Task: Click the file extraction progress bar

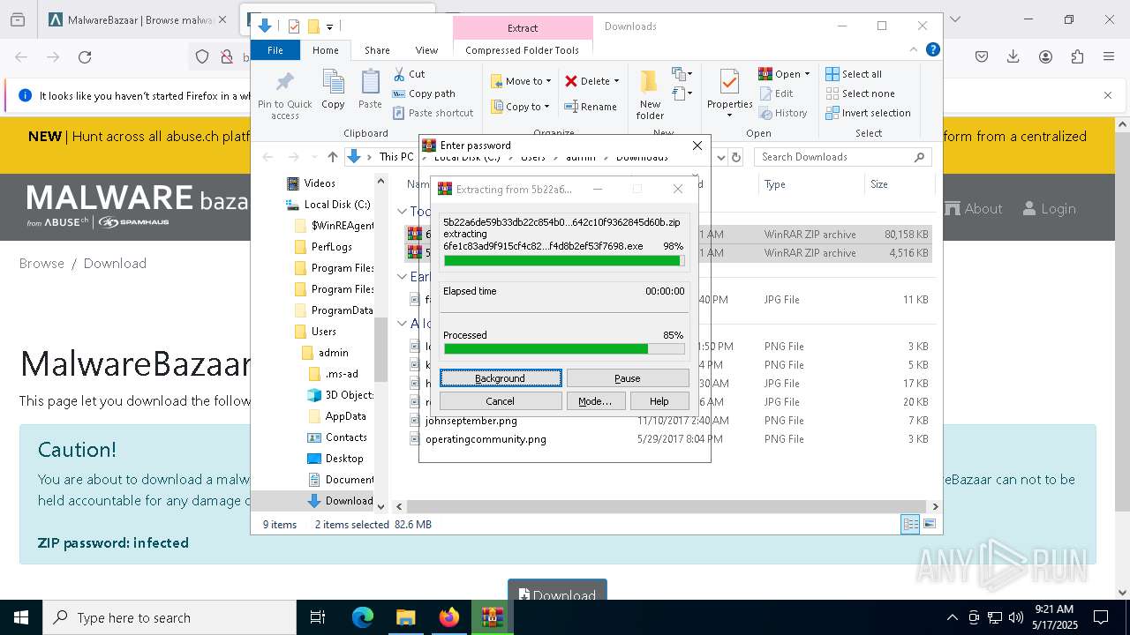Action: pyautogui.click(x=563, y=261)
